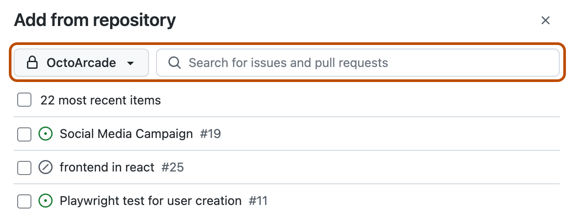573x216 pixels.
Task: Focus the issues and pull requests search field
Action: 358,63
